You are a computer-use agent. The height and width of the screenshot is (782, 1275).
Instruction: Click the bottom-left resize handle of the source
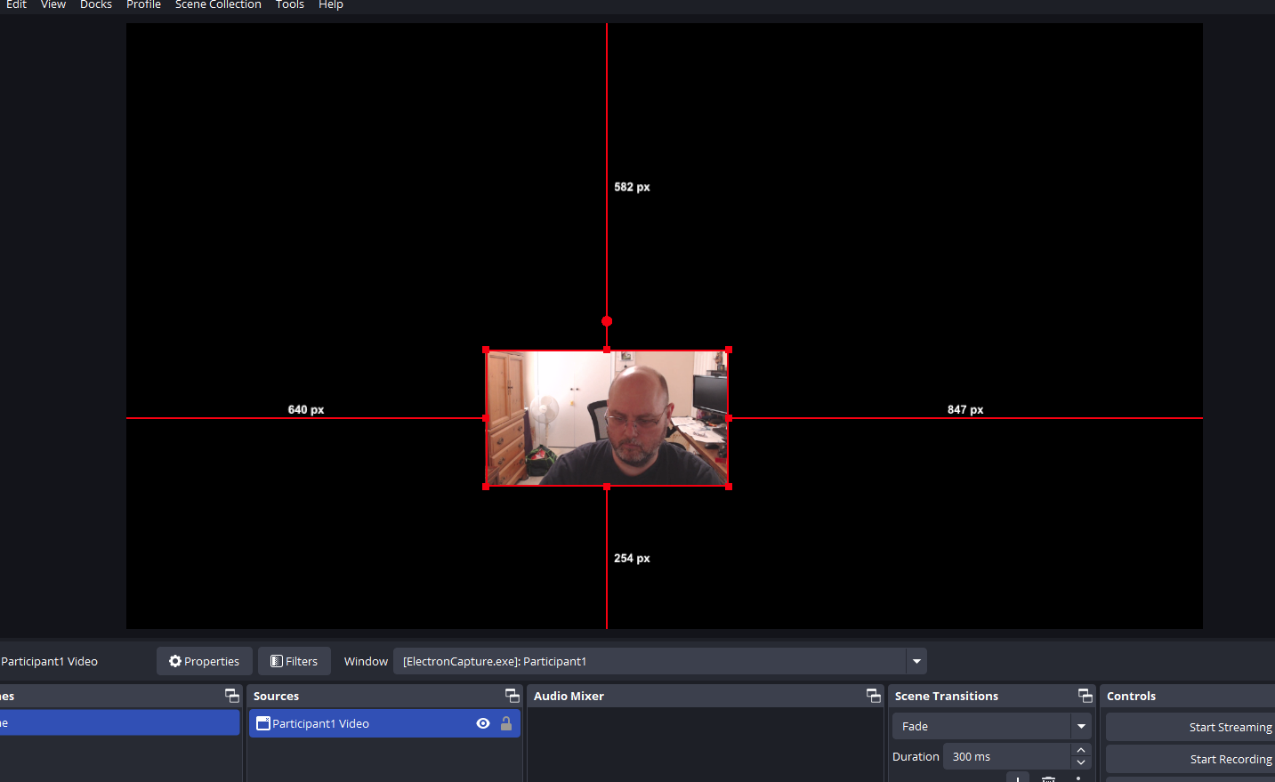(x=486, y=487)
